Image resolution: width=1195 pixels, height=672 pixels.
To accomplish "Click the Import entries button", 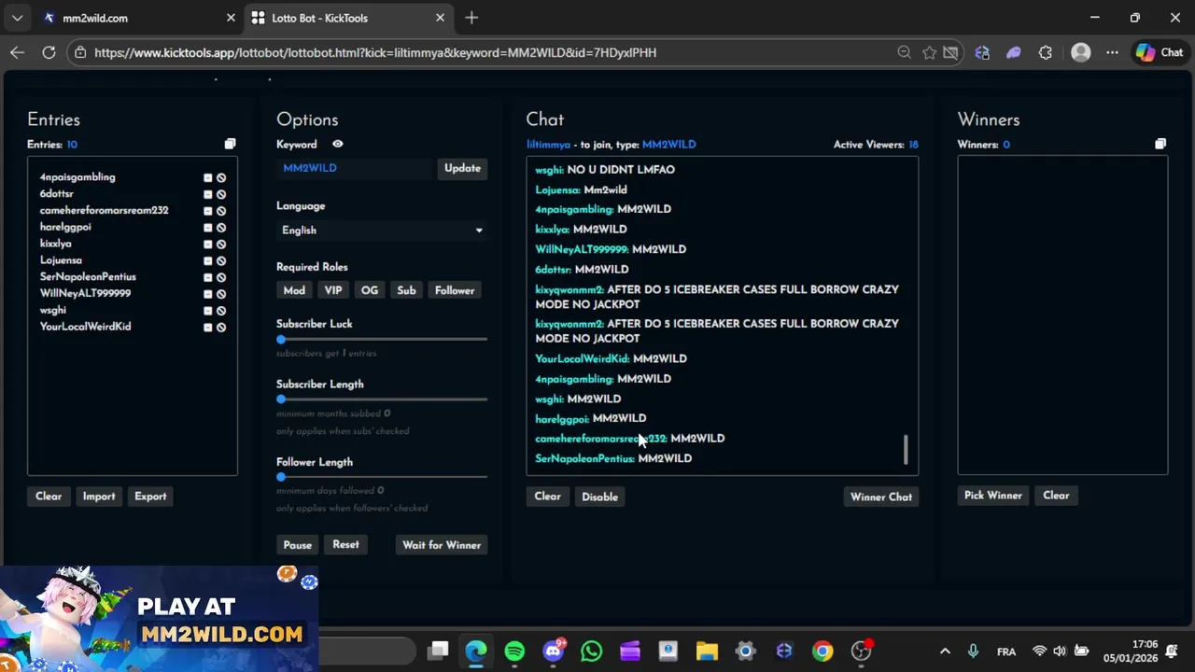I will tap(99, 497).
